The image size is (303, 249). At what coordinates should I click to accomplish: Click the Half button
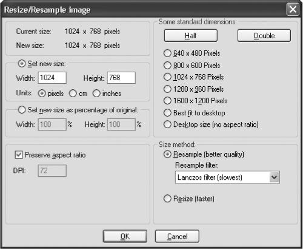coord(191,36)
